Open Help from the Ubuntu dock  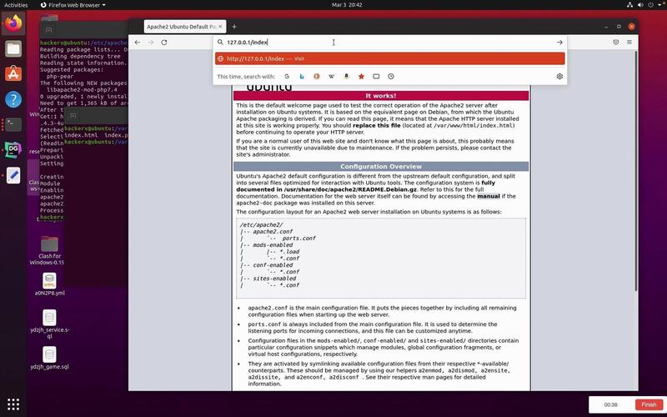[13, 99]
